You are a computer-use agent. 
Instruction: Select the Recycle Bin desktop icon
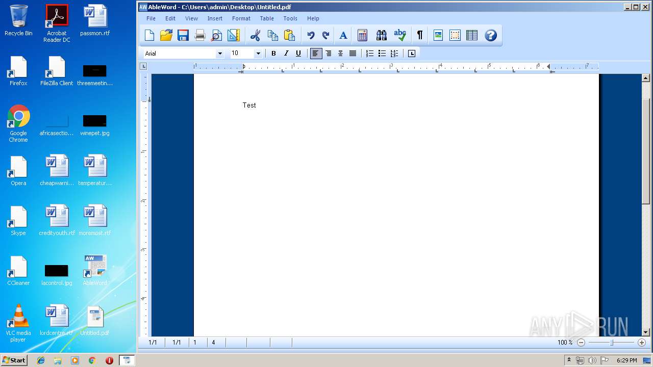click(x=18, y=20)
